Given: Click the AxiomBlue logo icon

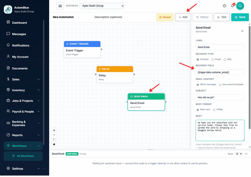Looking at the screenshot, I should [x=8, y=10].
